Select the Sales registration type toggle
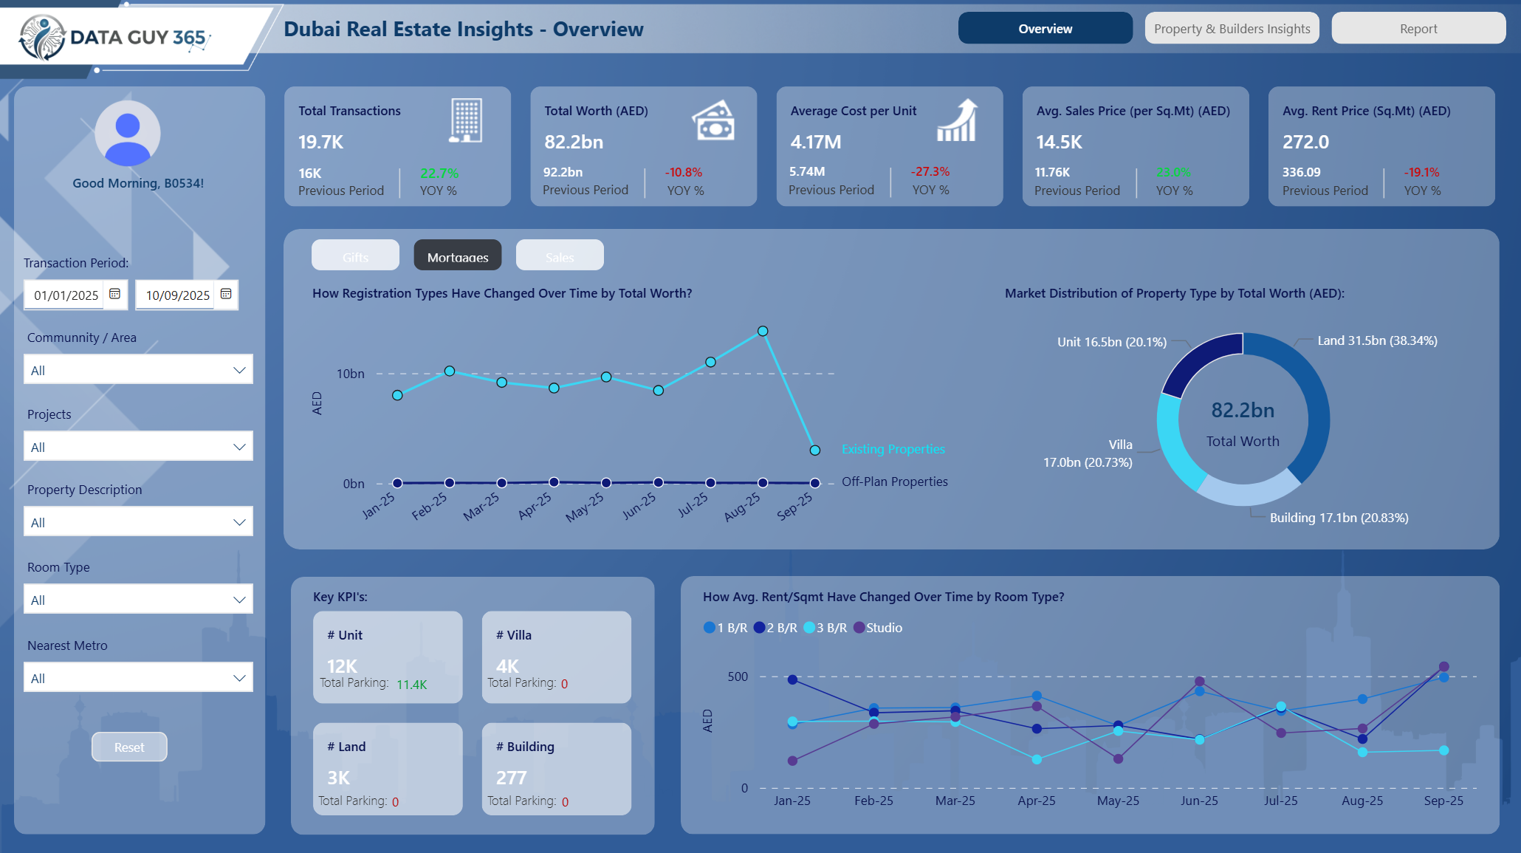Image resolution: width=1521 pixels, height=853 pixels. (560, 256)
